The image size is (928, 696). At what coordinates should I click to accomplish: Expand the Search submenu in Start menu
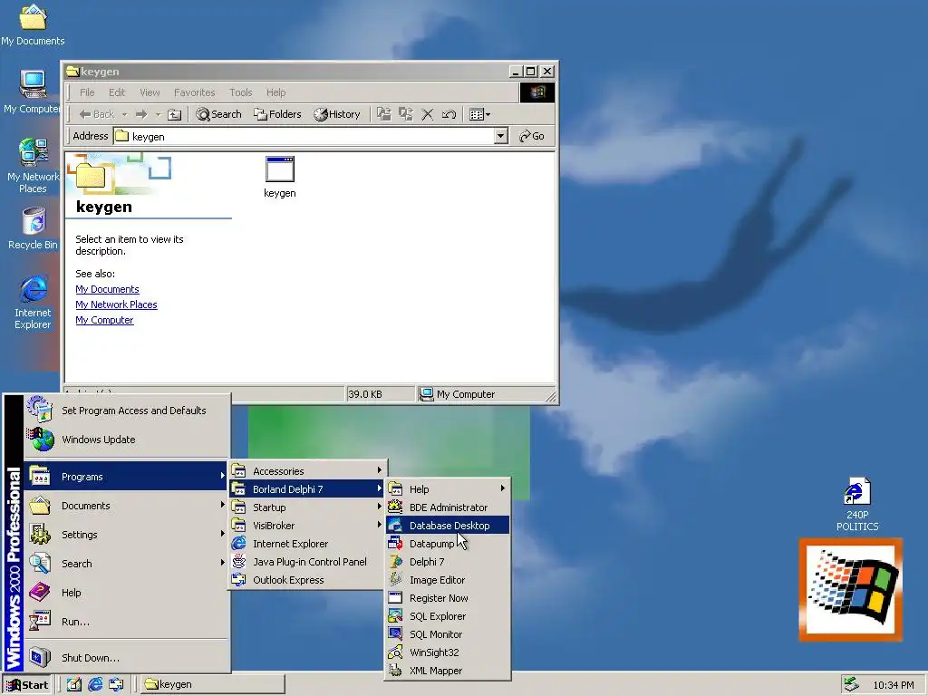126,564
